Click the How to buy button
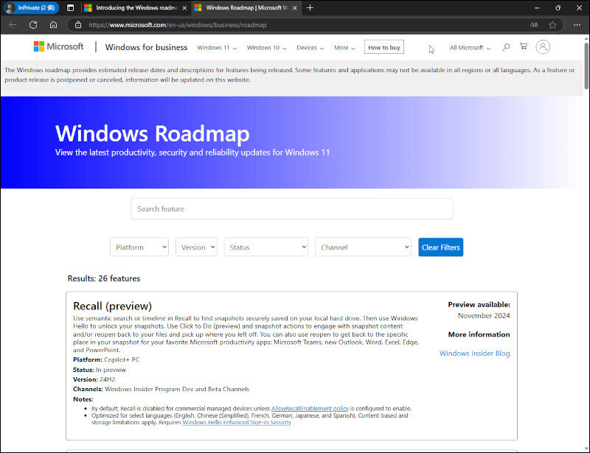The height and width of the screenshot is (453, 590). tap(383, 47)
